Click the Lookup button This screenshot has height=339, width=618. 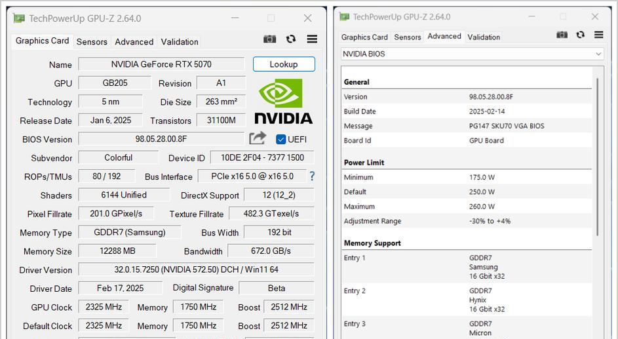click(284, 64)
